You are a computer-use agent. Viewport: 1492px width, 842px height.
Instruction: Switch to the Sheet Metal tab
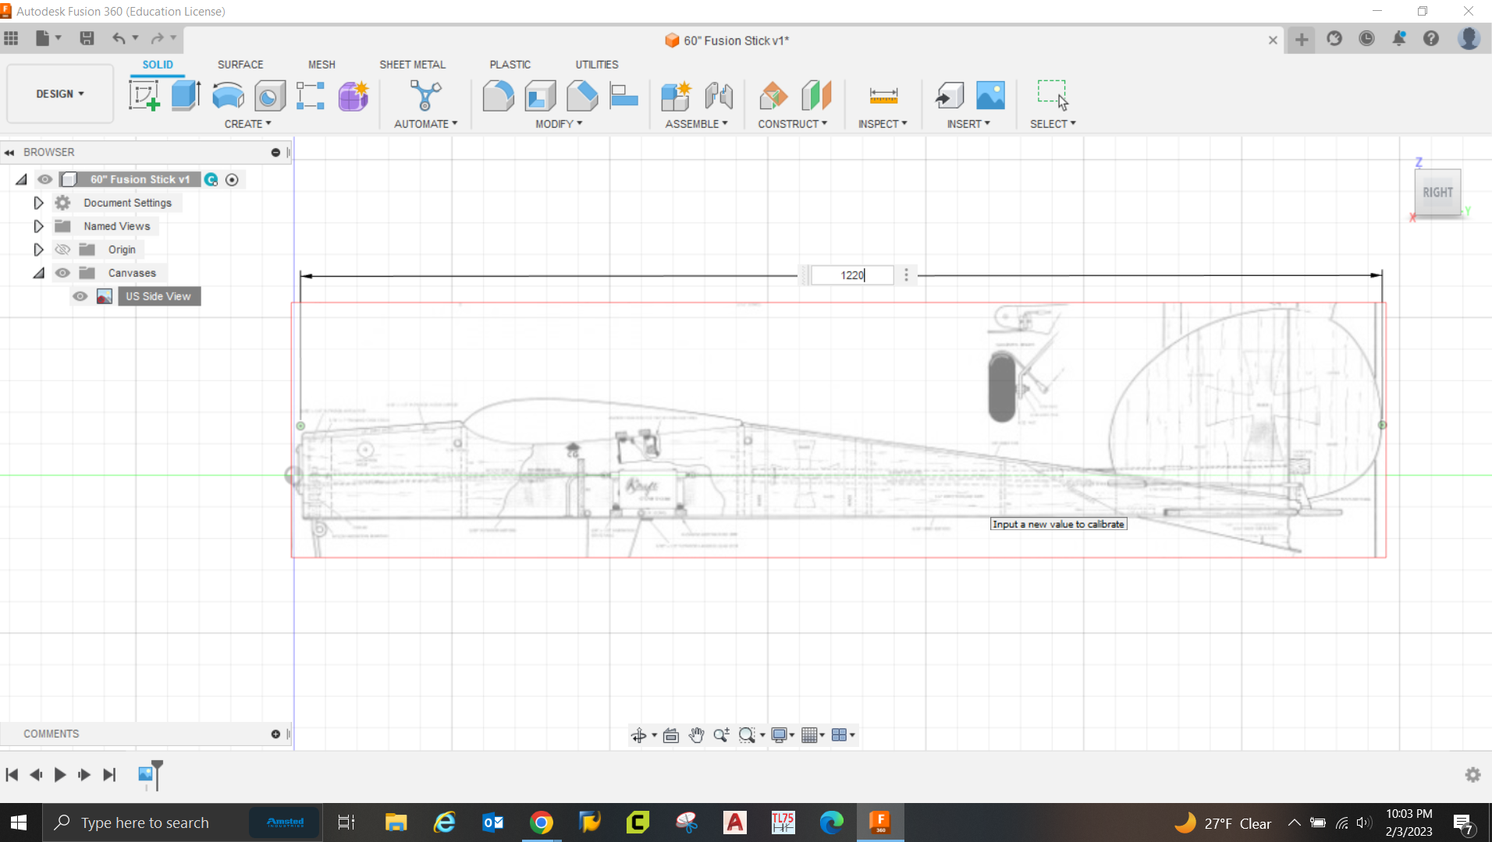click(x=412, y=64)
